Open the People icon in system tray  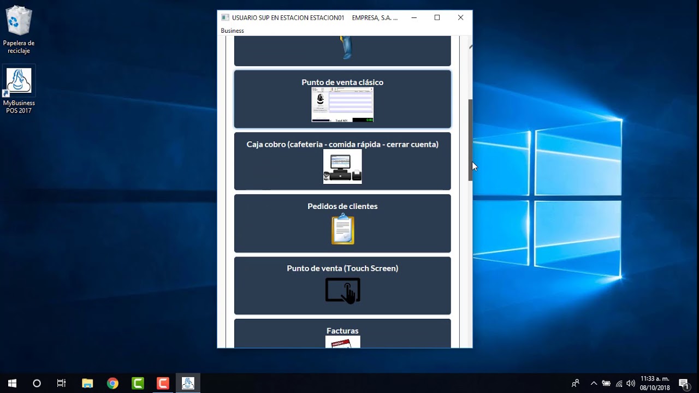coord(576,383)
